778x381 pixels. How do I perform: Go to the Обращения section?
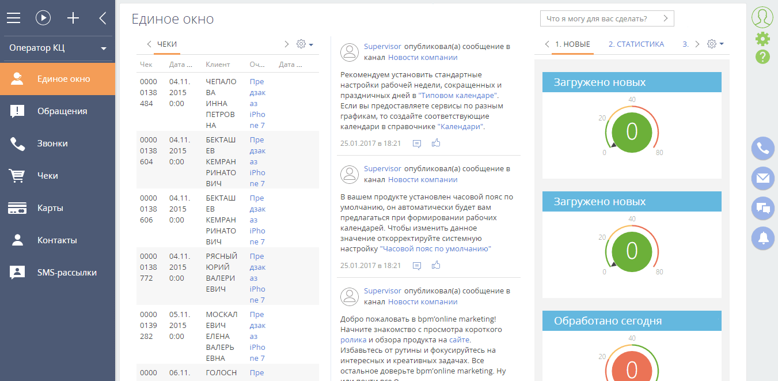pos(58,111)
